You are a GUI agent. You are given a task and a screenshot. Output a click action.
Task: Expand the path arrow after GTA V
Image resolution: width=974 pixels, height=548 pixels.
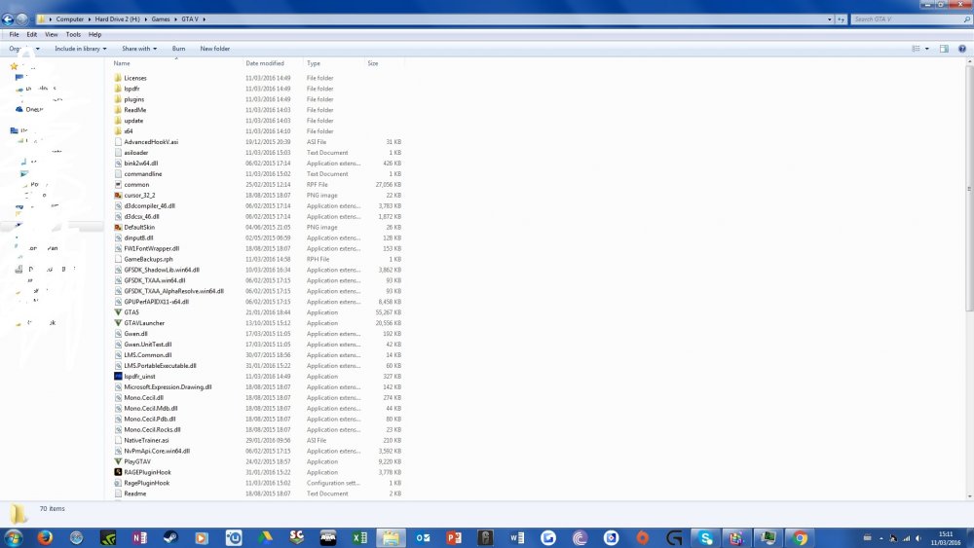point(204,19)
